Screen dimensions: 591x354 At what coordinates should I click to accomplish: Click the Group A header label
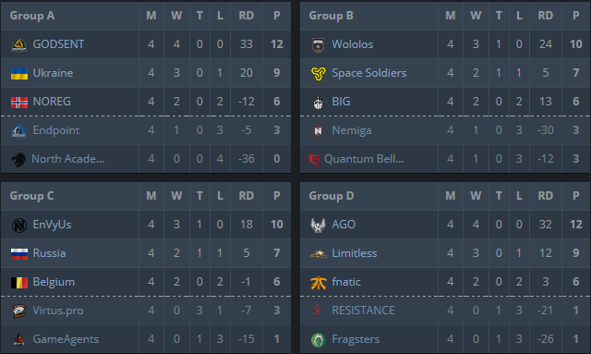(x=32, y=16)
